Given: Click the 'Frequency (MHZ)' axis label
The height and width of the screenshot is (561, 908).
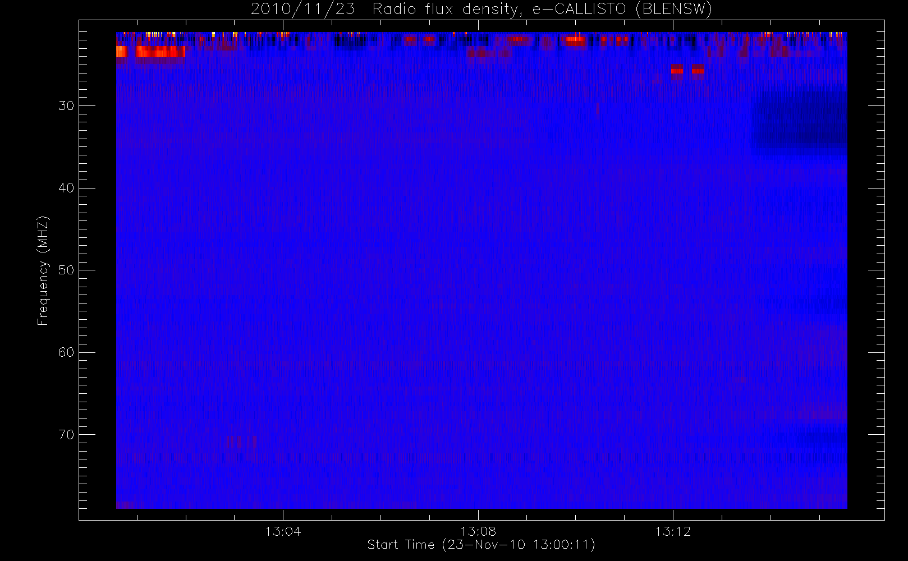Looking at the screenshot, I should (x=43, y=270).
